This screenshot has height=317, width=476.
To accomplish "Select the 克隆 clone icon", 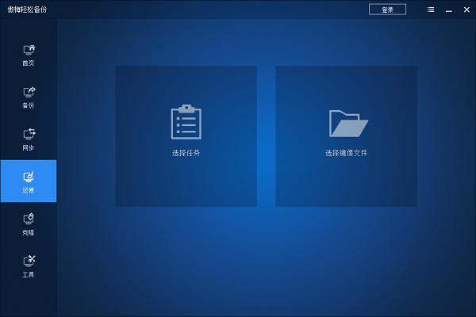I will [x=29, y=219].
